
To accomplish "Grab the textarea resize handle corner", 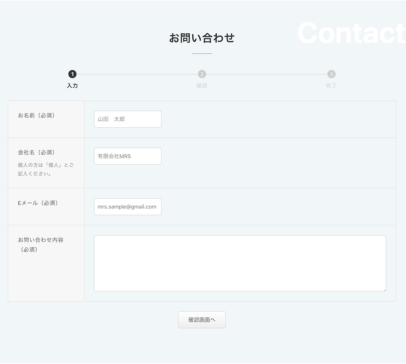I will 384,290.
